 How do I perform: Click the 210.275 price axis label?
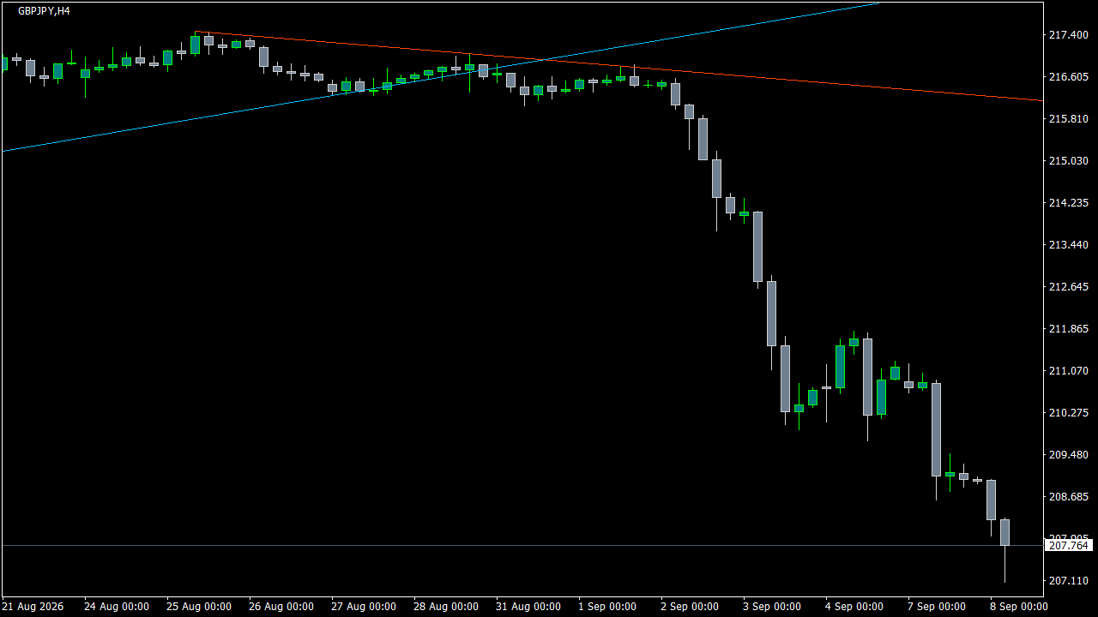[1069, 413]
